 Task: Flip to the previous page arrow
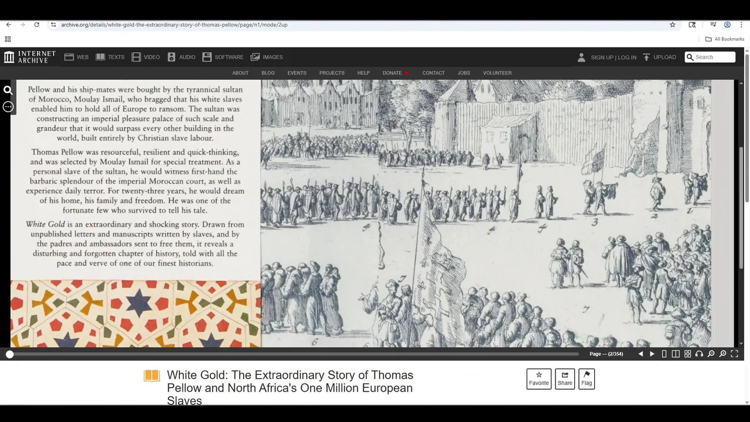640,354
